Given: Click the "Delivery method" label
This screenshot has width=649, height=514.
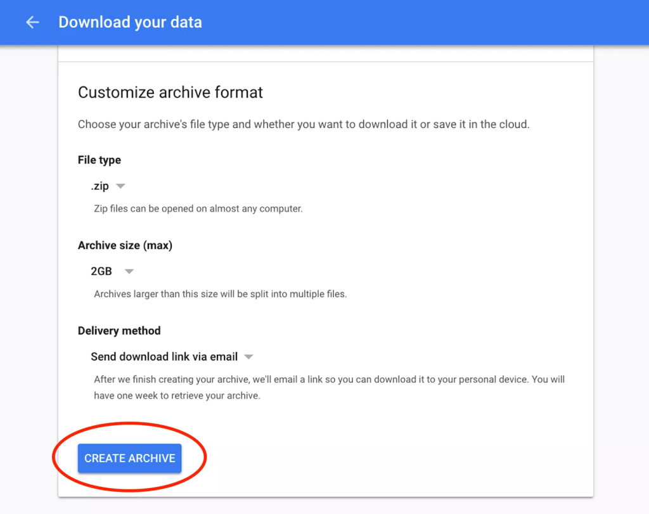Looking at the screenshot, I should [x=119, y=331].
